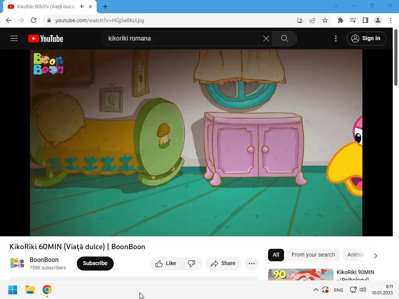Open the KikoRiki 90MIN video thumbnail
The image size is (399, 299).
point(300,274)
